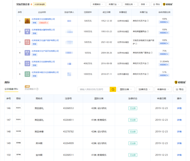Open 北京故宫华韵文化发展有限公司 company link
The image size is (190, 161).
tap(45, 72)
